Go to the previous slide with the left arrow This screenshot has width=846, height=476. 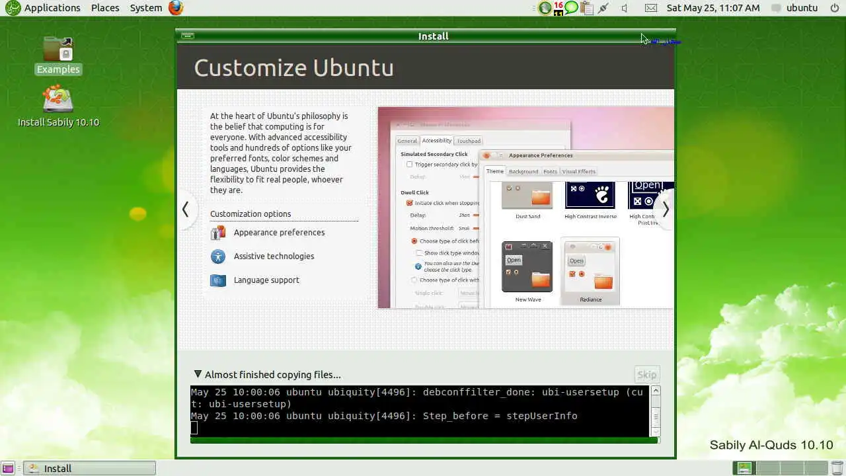tap(186, 210)
